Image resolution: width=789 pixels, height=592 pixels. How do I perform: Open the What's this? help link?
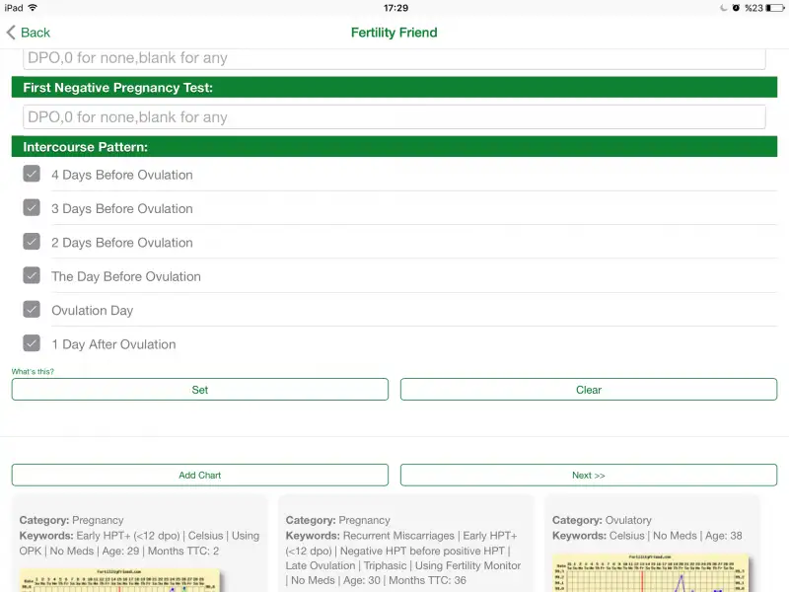click(33, 372)
